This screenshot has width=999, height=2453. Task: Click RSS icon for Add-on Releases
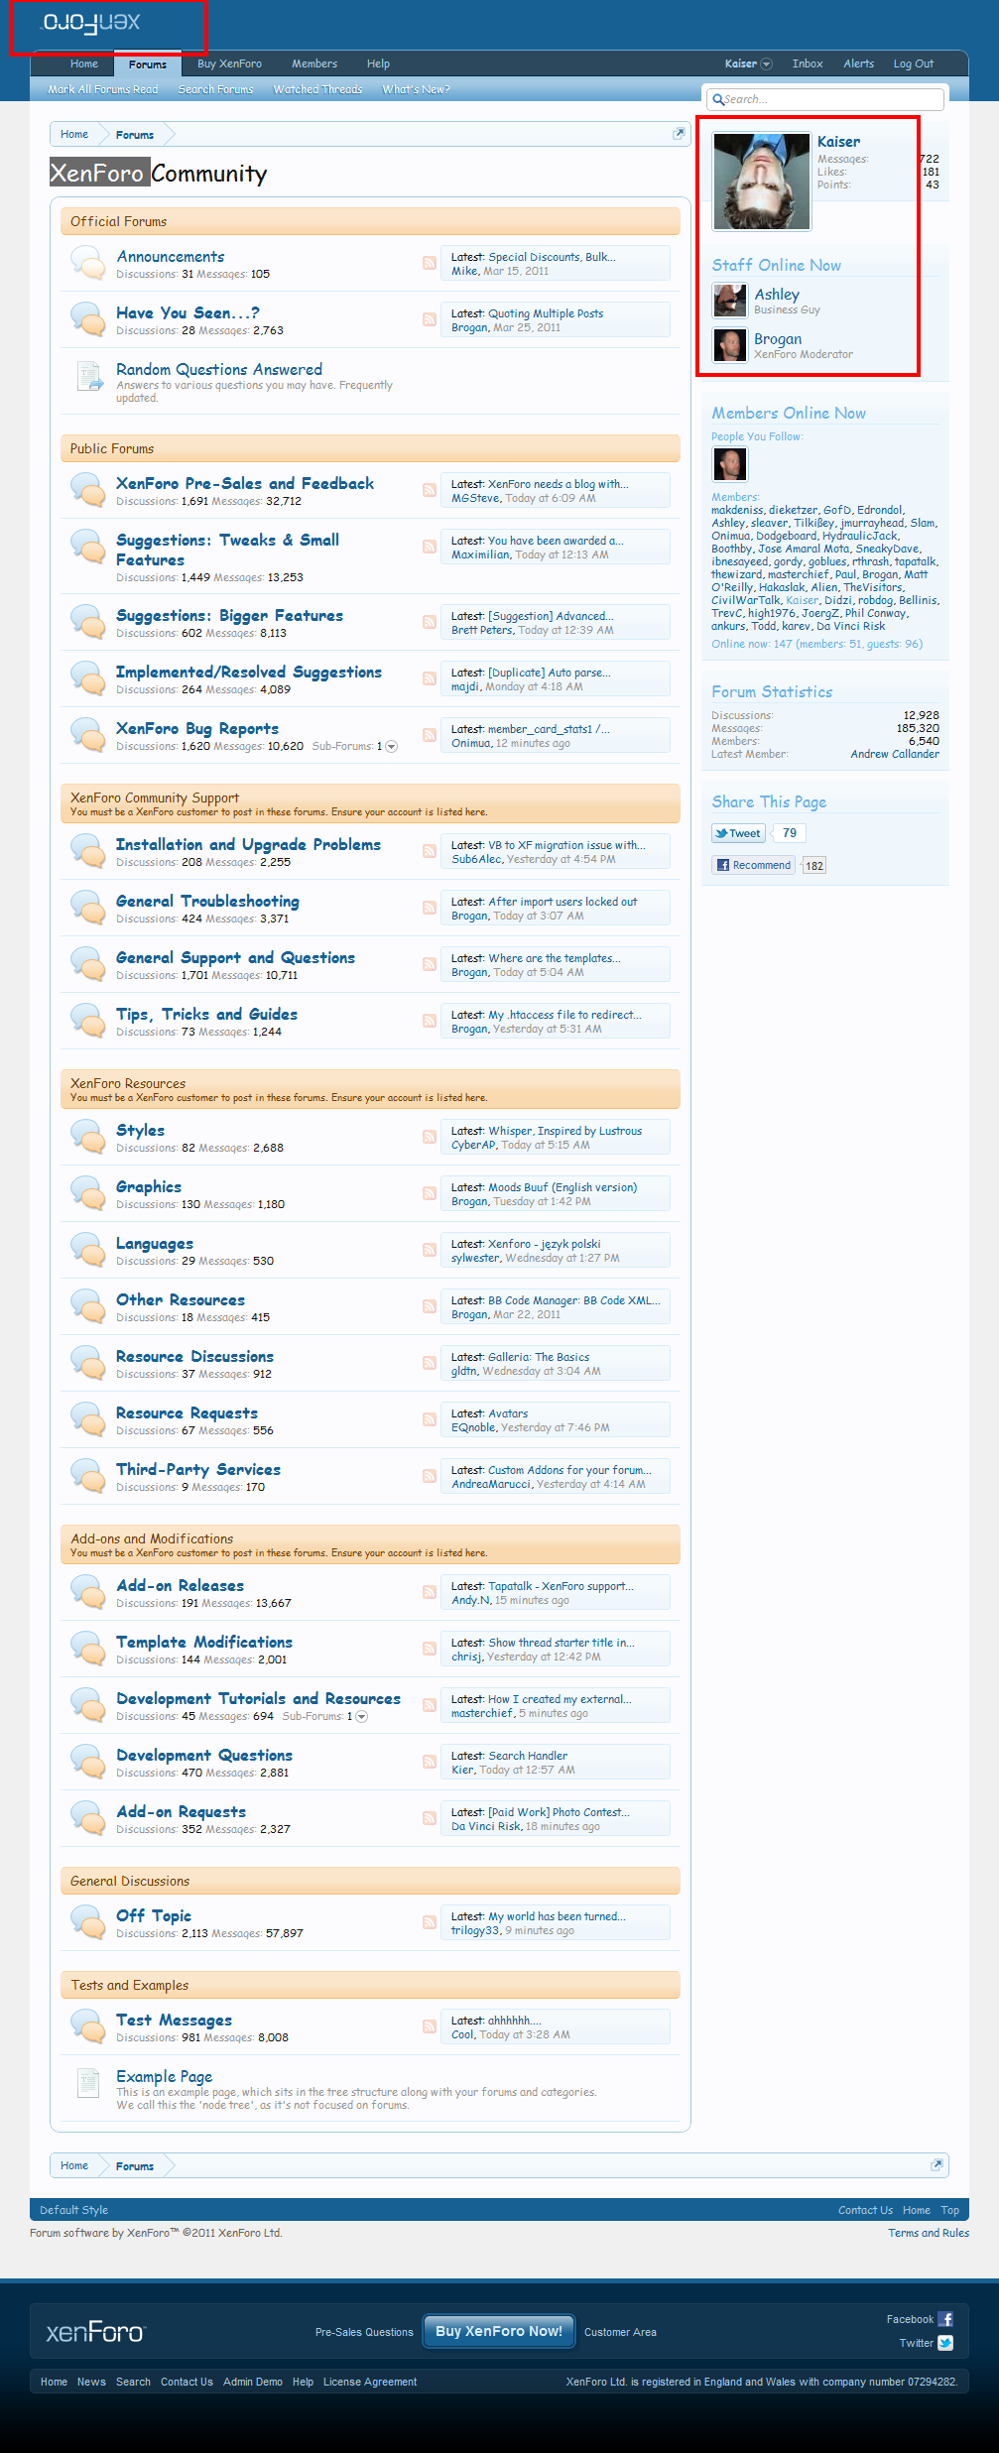(x=430, y=1592)
